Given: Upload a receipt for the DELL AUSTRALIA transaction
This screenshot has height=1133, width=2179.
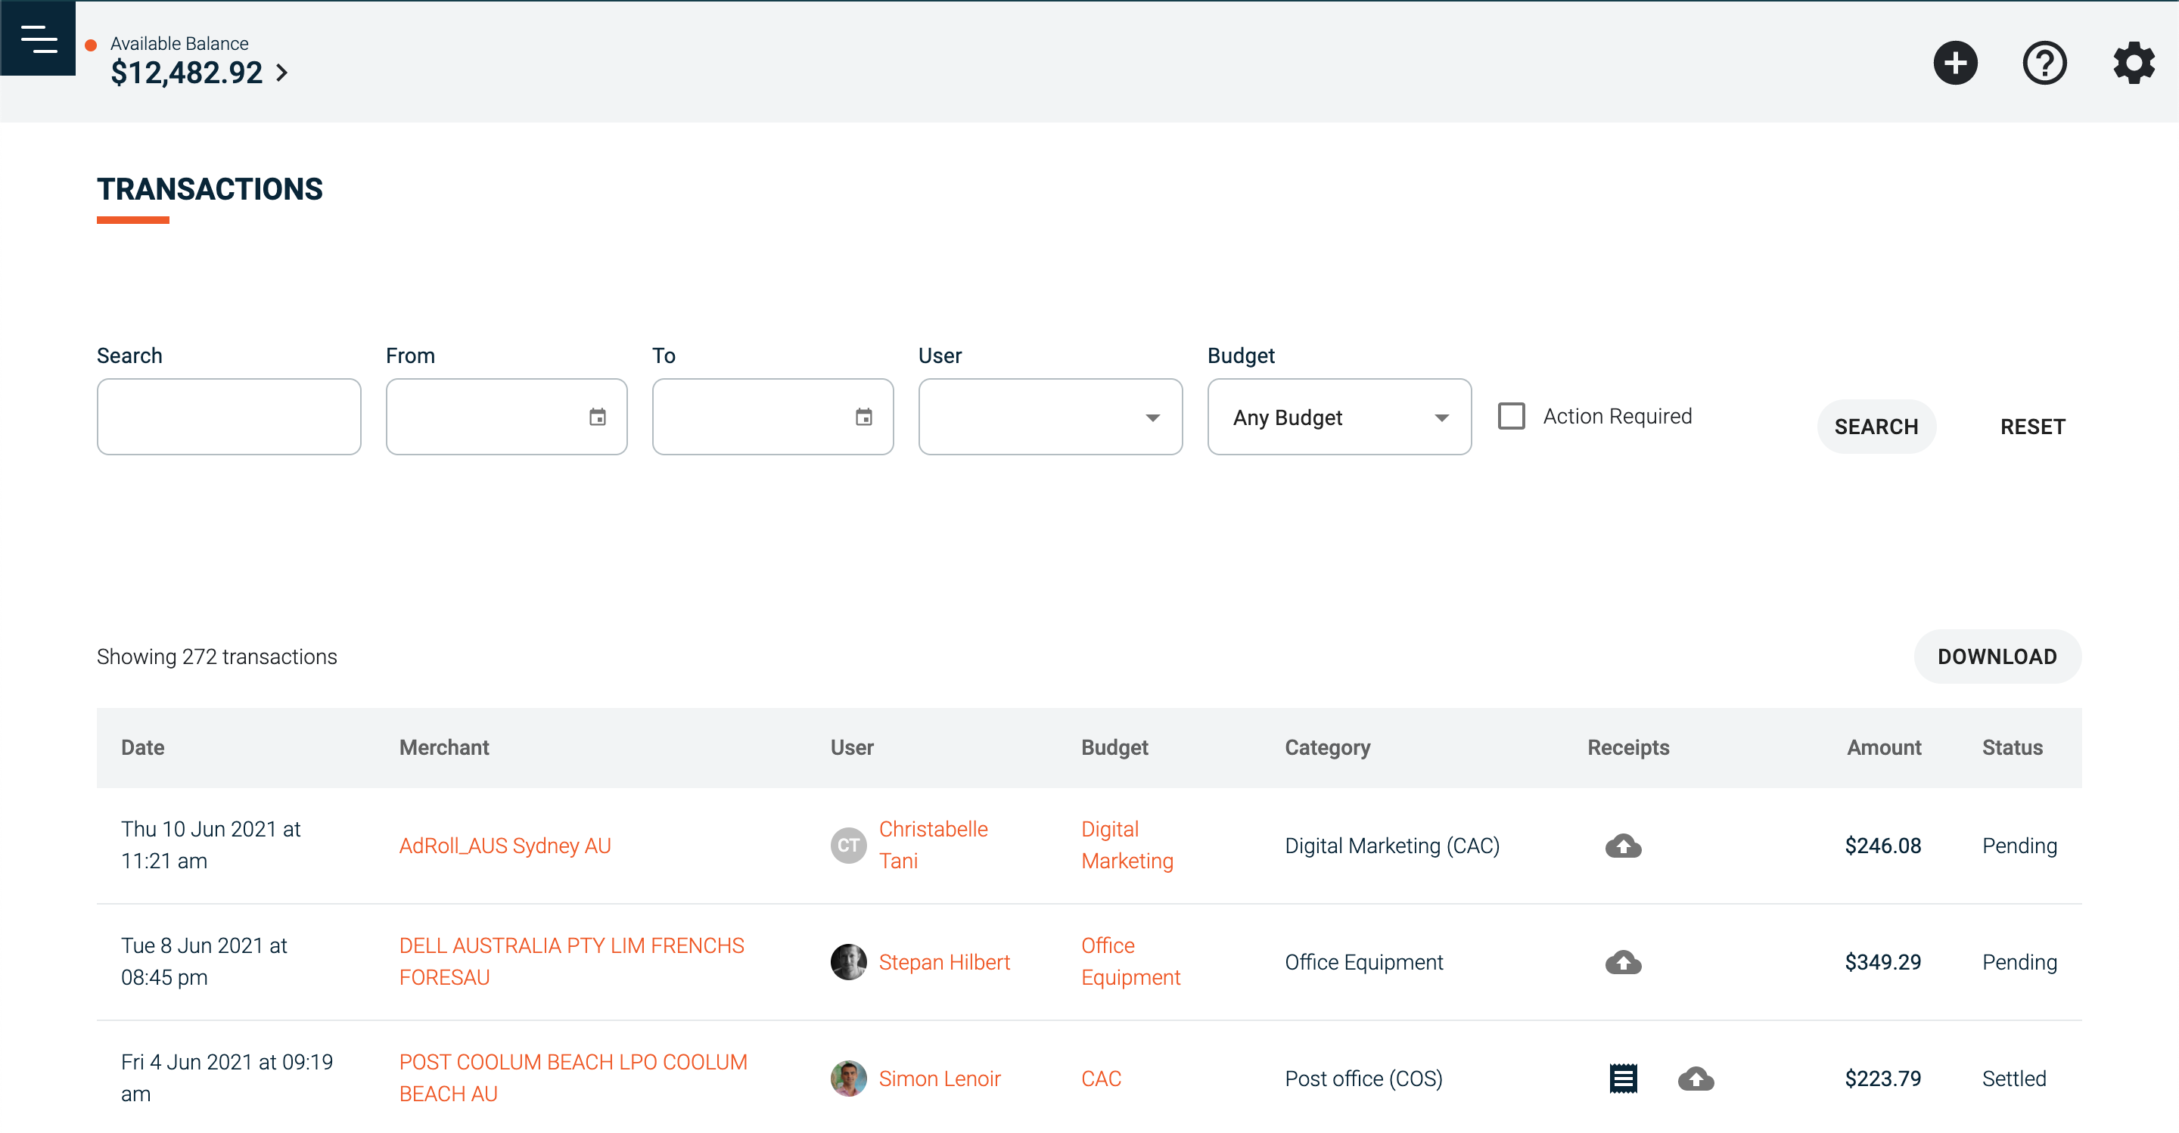Looking at the screenshot, I should [x=1624, y=961].
